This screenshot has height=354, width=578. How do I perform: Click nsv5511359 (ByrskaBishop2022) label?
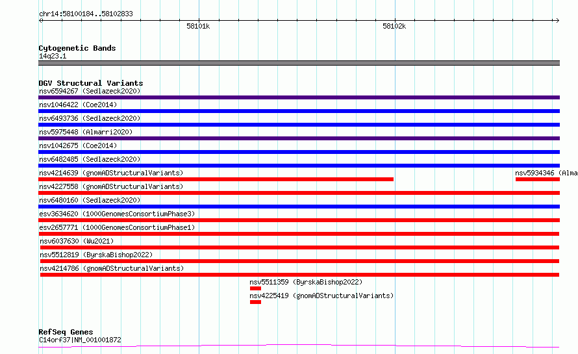(x=306, y=282)
